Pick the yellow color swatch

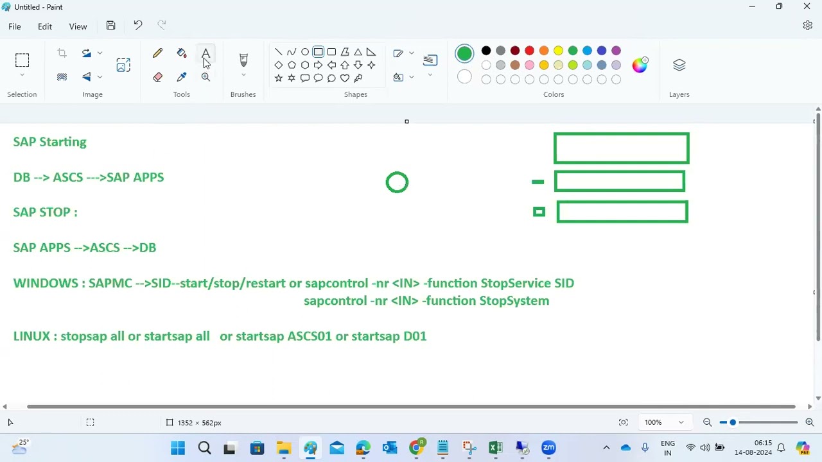pos(558,51)
